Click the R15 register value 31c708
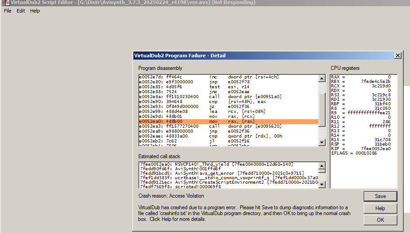The height and width of the screenshot is (233, 410). click(x=383, y=140)
